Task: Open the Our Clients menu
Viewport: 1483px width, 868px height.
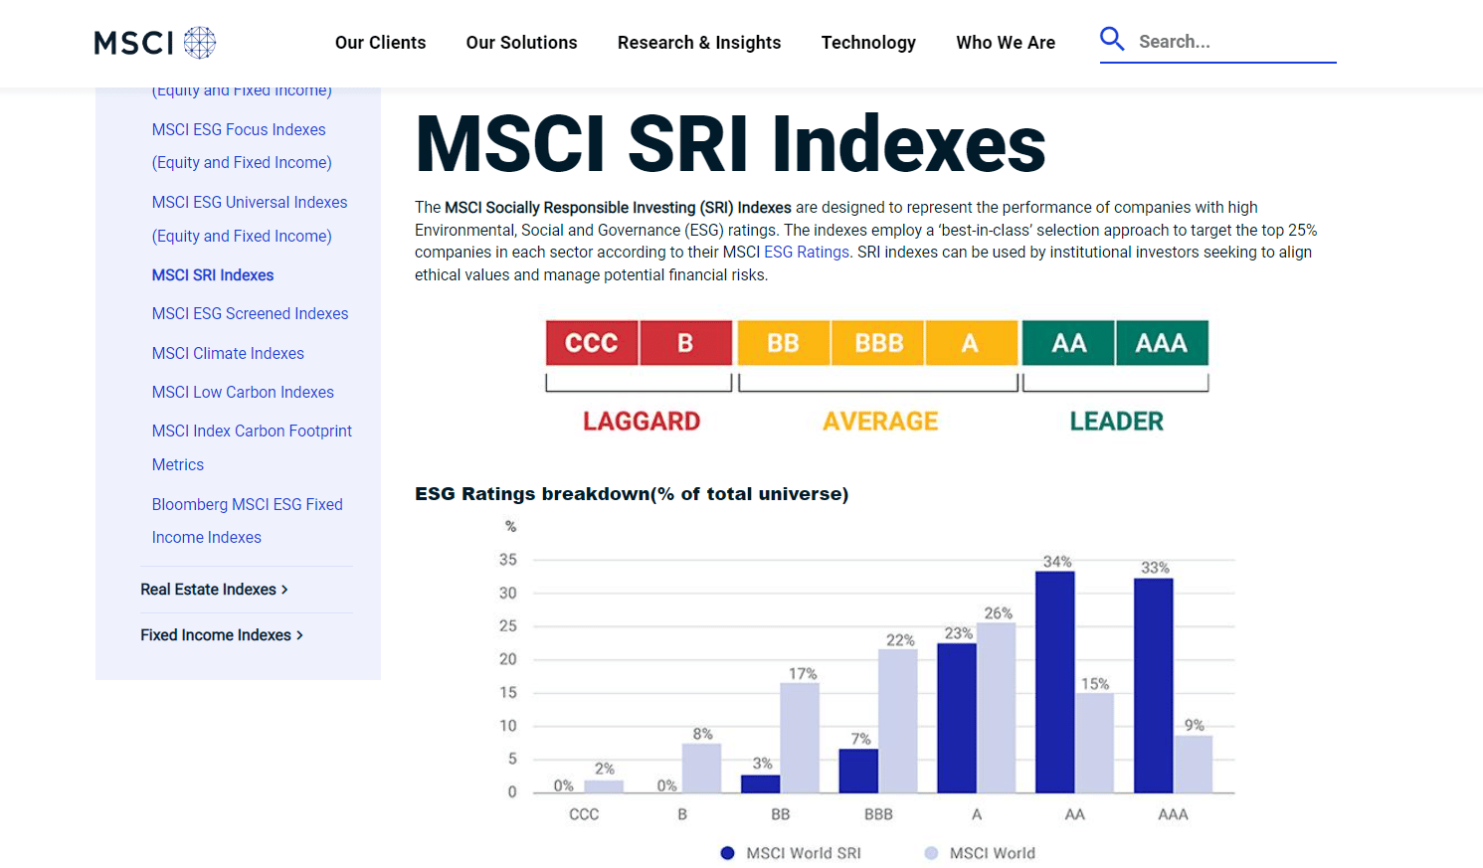Action: point(380,43)
